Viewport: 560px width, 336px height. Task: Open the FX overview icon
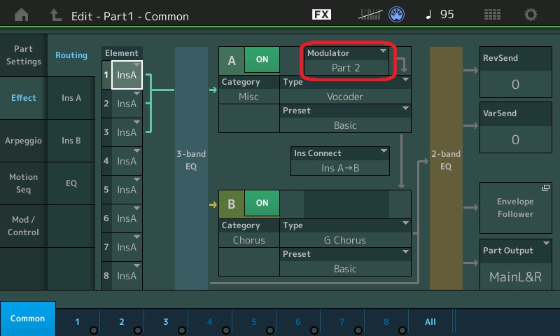tap(321, 15)
